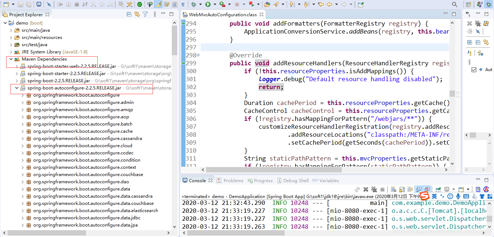Expand the src/main/java folder

[11, 30]
